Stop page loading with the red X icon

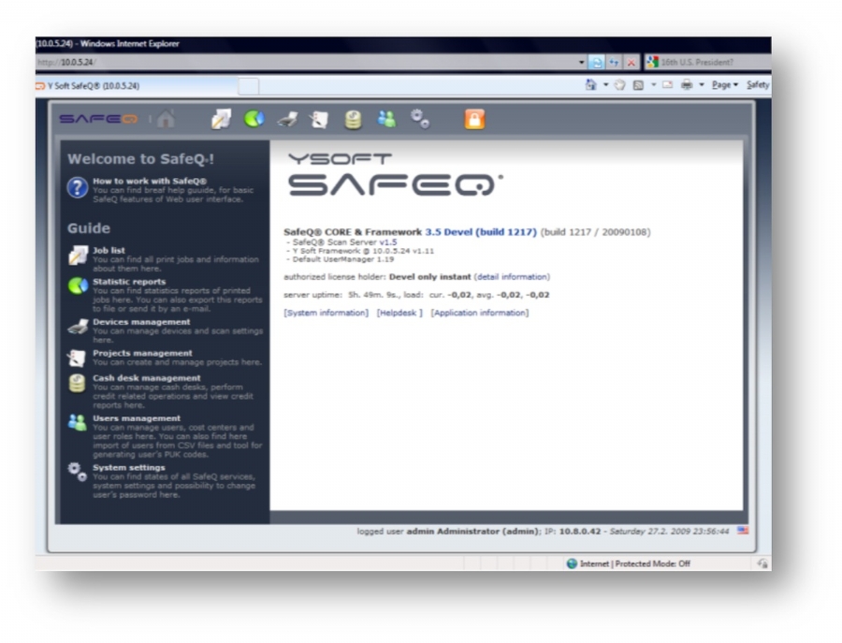631,63
